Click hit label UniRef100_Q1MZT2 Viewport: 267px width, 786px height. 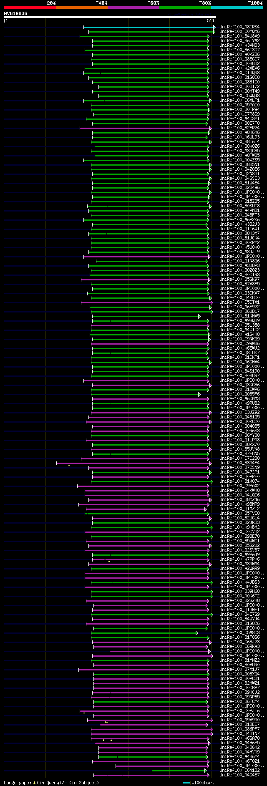239,509
